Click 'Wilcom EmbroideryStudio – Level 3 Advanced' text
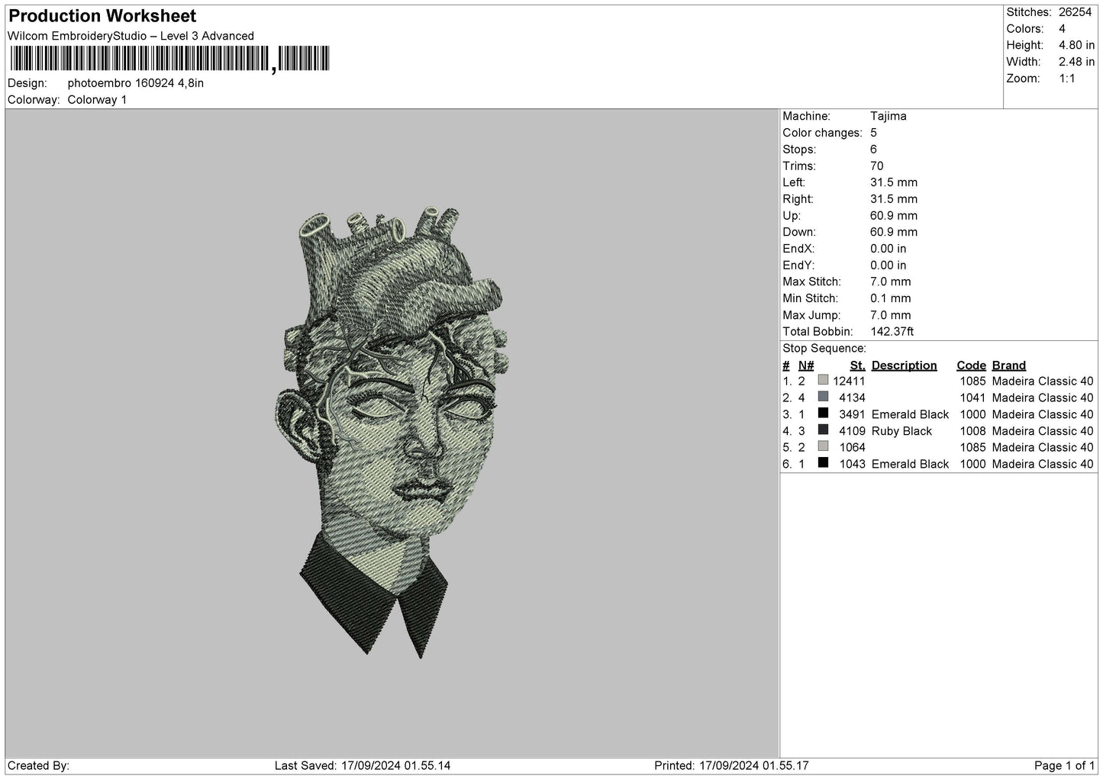This screenshot has height=779, width=1103. 131,36
